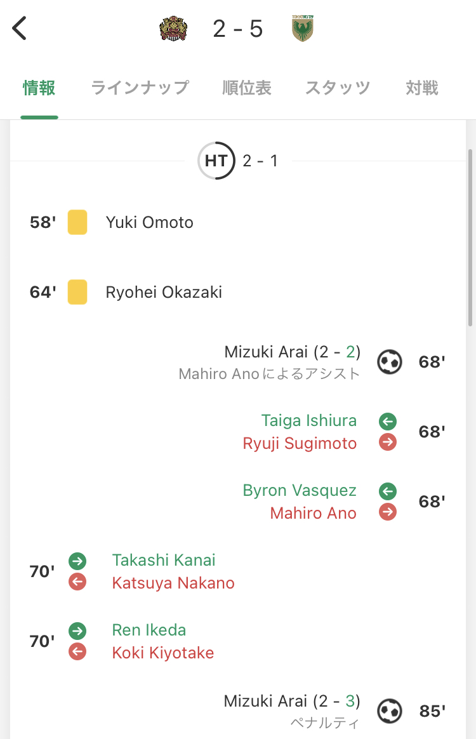Tap Ryohei Okazaki's yellow card icon
476x739 pixels.
tap(77, 292)
